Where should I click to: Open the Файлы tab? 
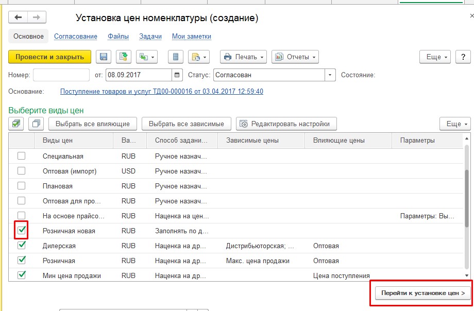(118, 36)
